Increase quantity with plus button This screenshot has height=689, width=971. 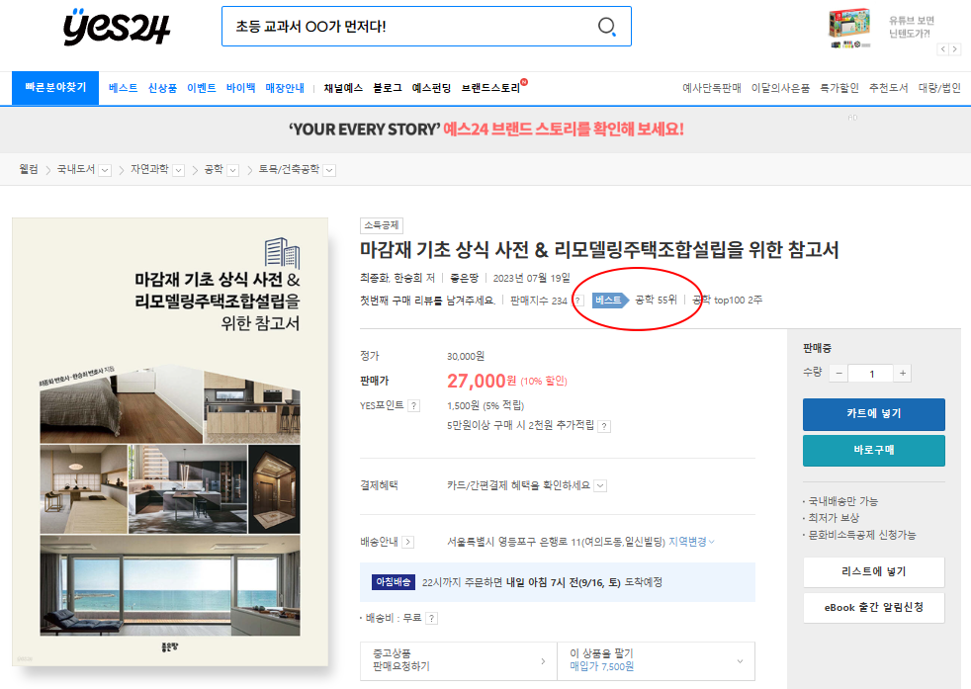(903, 374)
